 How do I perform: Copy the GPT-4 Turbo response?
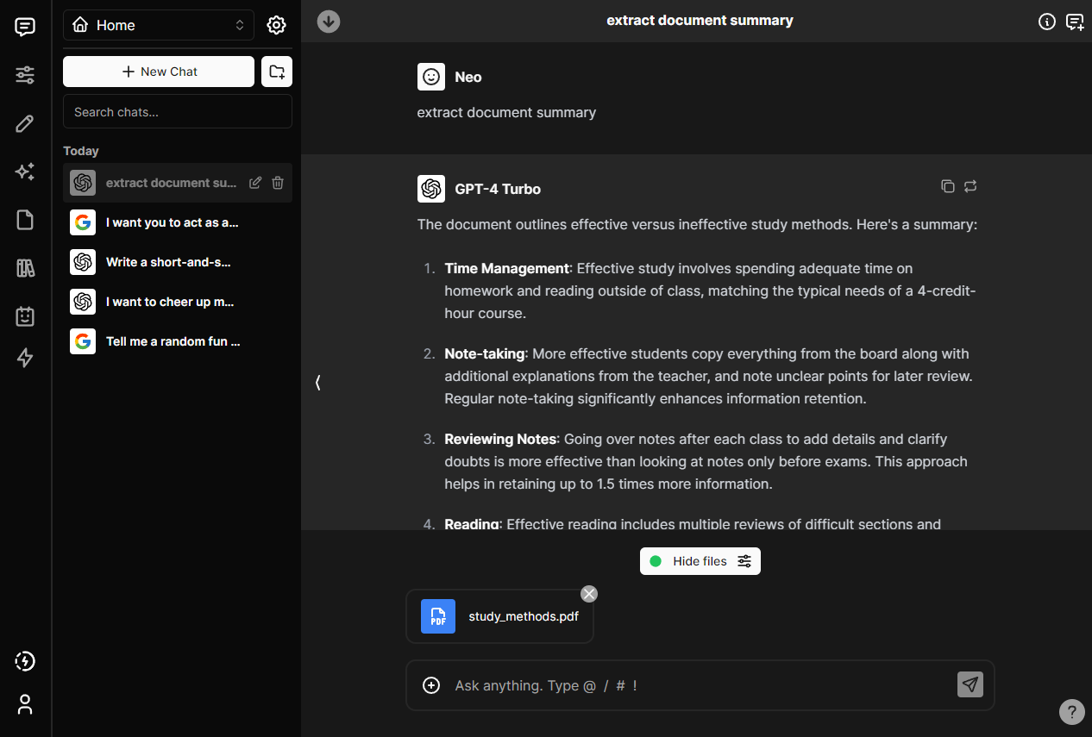[947, 186]
